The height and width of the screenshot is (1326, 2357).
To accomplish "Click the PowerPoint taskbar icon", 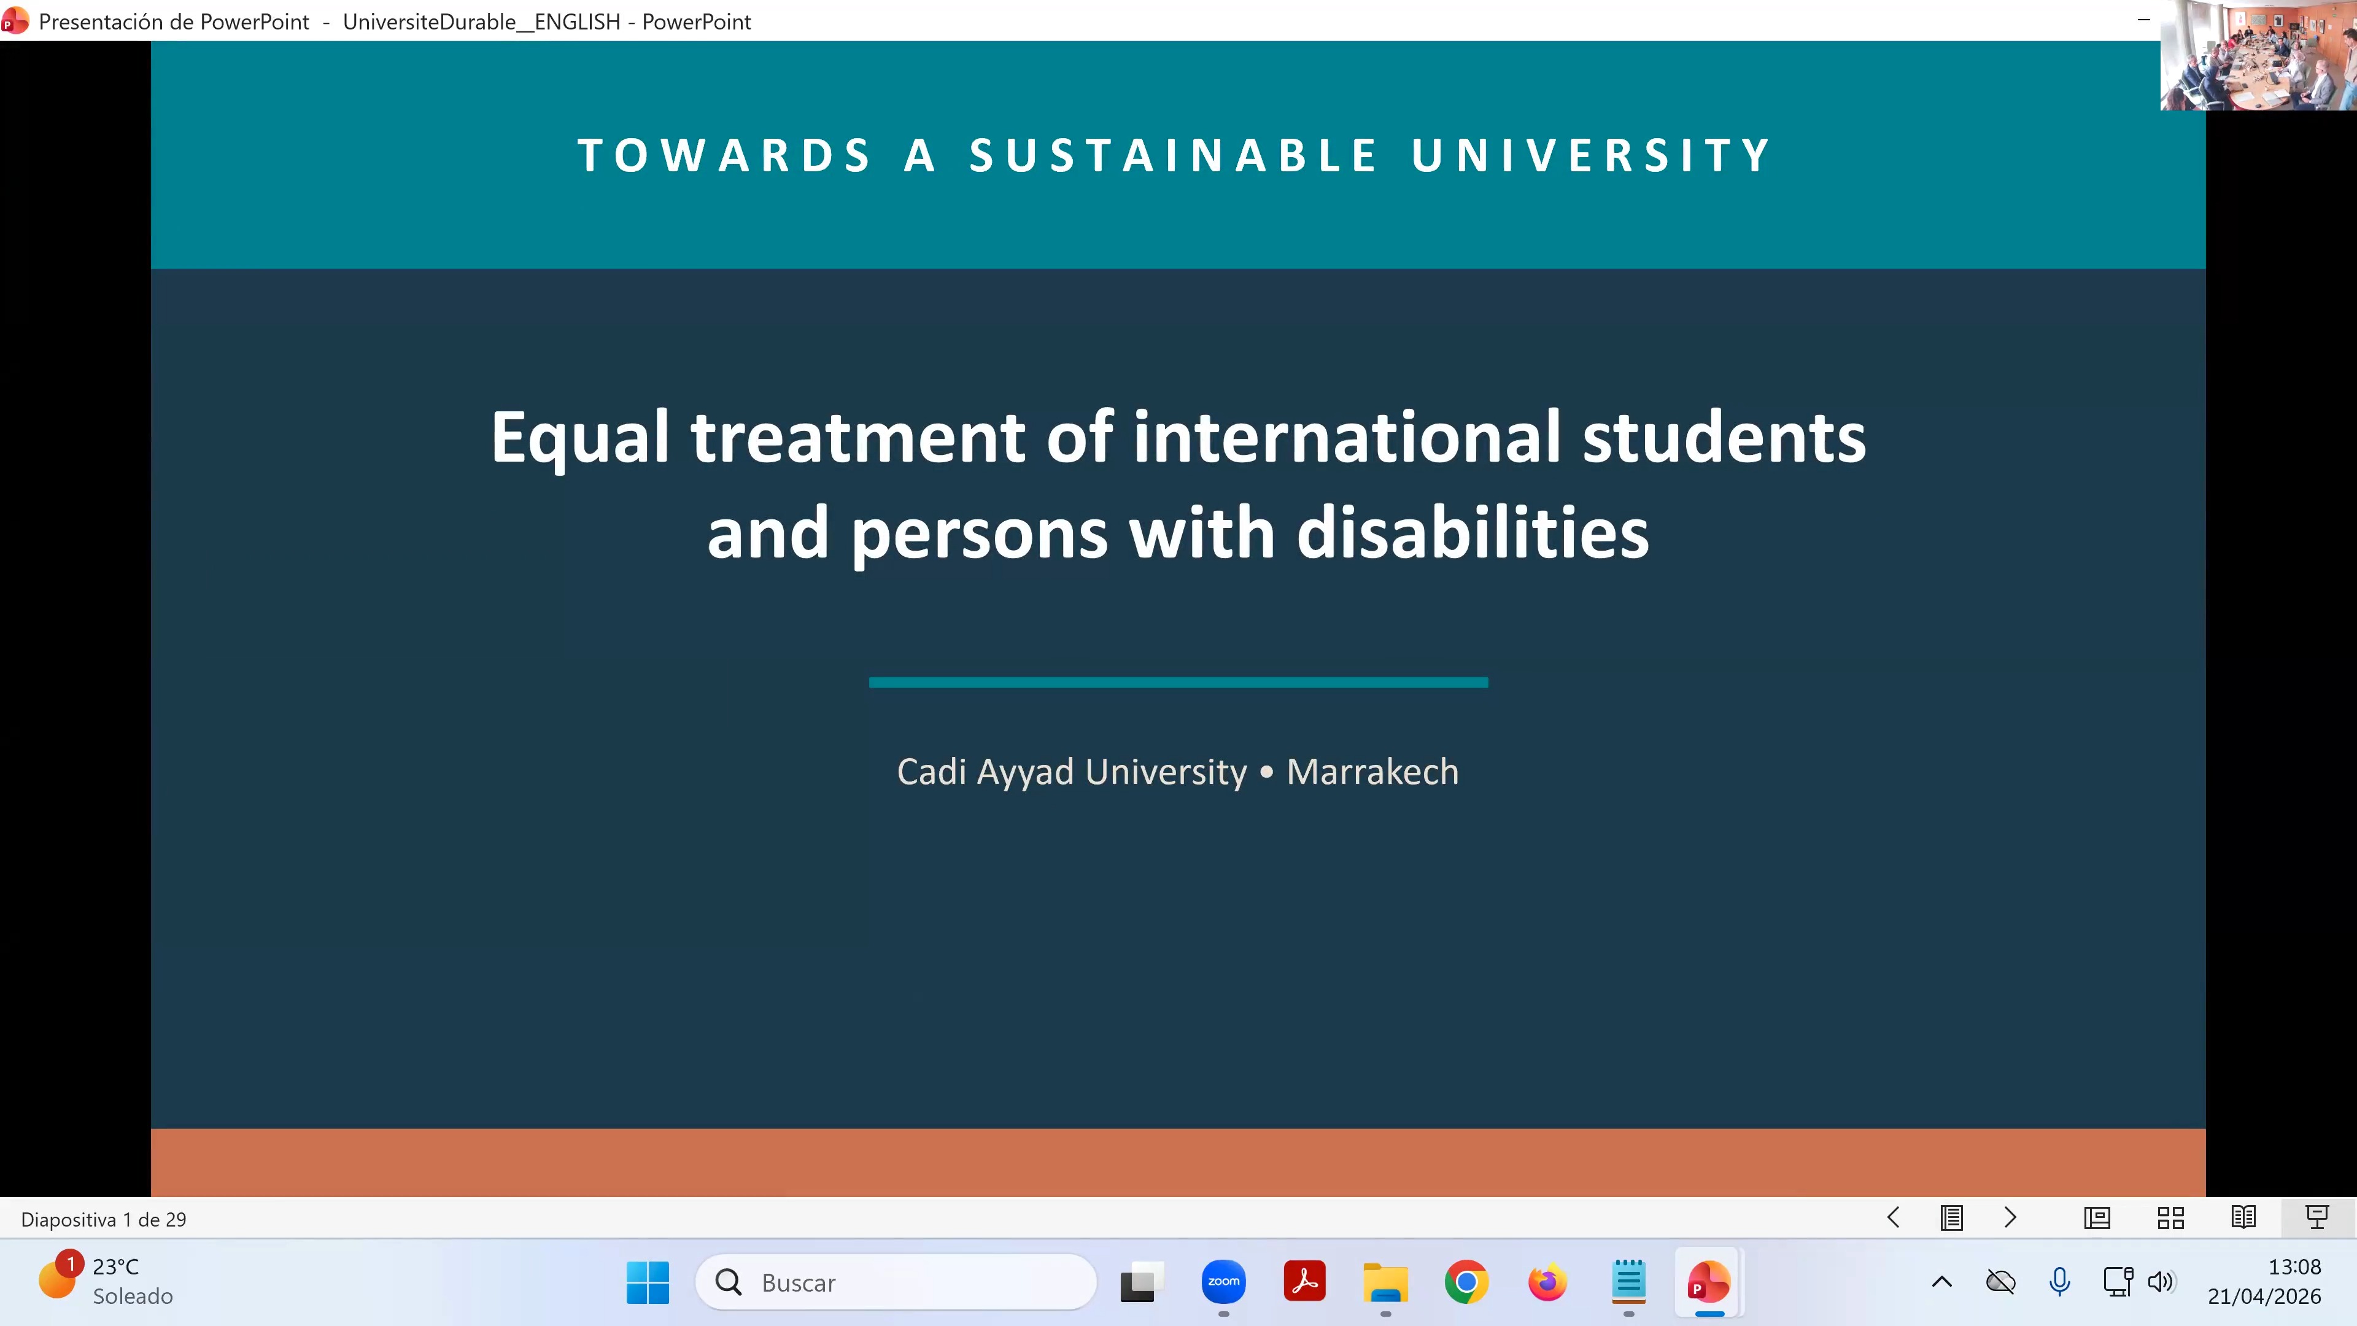I will pyautogui.click(x=1709, y=1282).
